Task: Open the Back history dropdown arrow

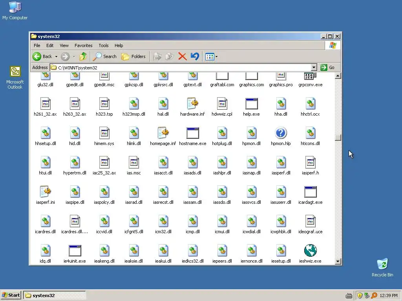Action: 57,56
